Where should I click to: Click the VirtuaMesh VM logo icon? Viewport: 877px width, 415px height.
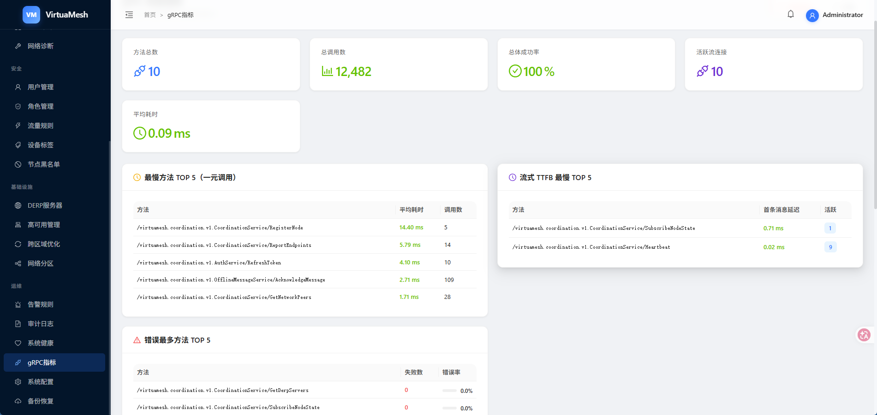[x=31, y=15]
